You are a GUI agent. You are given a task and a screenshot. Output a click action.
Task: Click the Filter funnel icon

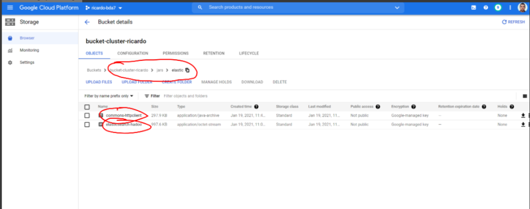[x=146, y=96]
